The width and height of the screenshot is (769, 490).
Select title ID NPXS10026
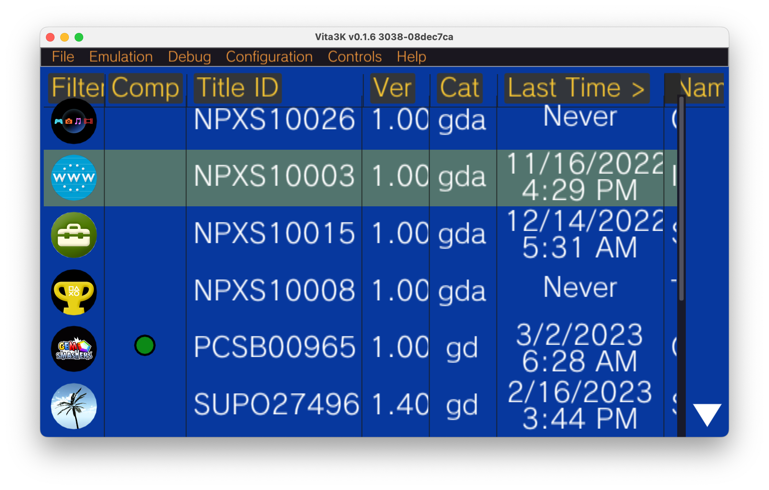(274, 120)
